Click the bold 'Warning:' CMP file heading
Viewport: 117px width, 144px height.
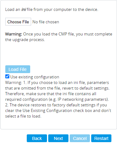point(14,34)
